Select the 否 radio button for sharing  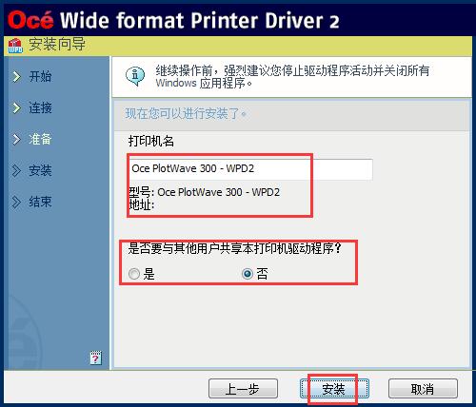tap(248, 274)
